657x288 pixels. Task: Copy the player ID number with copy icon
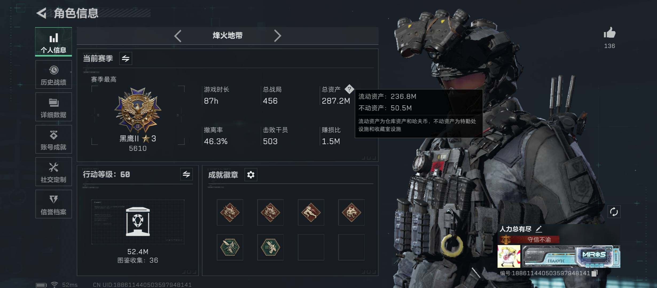[x=595, y=273]
